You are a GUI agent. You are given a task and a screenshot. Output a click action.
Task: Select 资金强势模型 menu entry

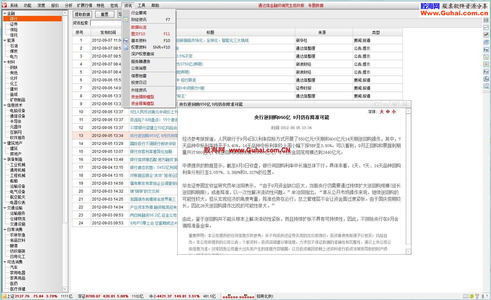(143, 97)
